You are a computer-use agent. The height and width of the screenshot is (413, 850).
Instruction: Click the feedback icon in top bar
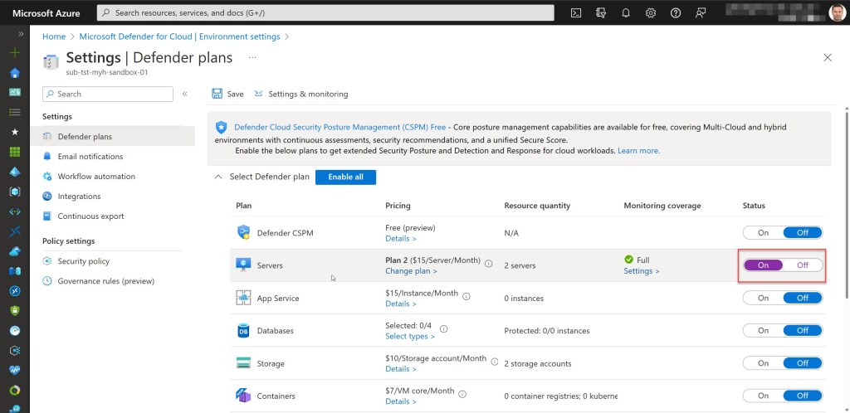[701, 12]
